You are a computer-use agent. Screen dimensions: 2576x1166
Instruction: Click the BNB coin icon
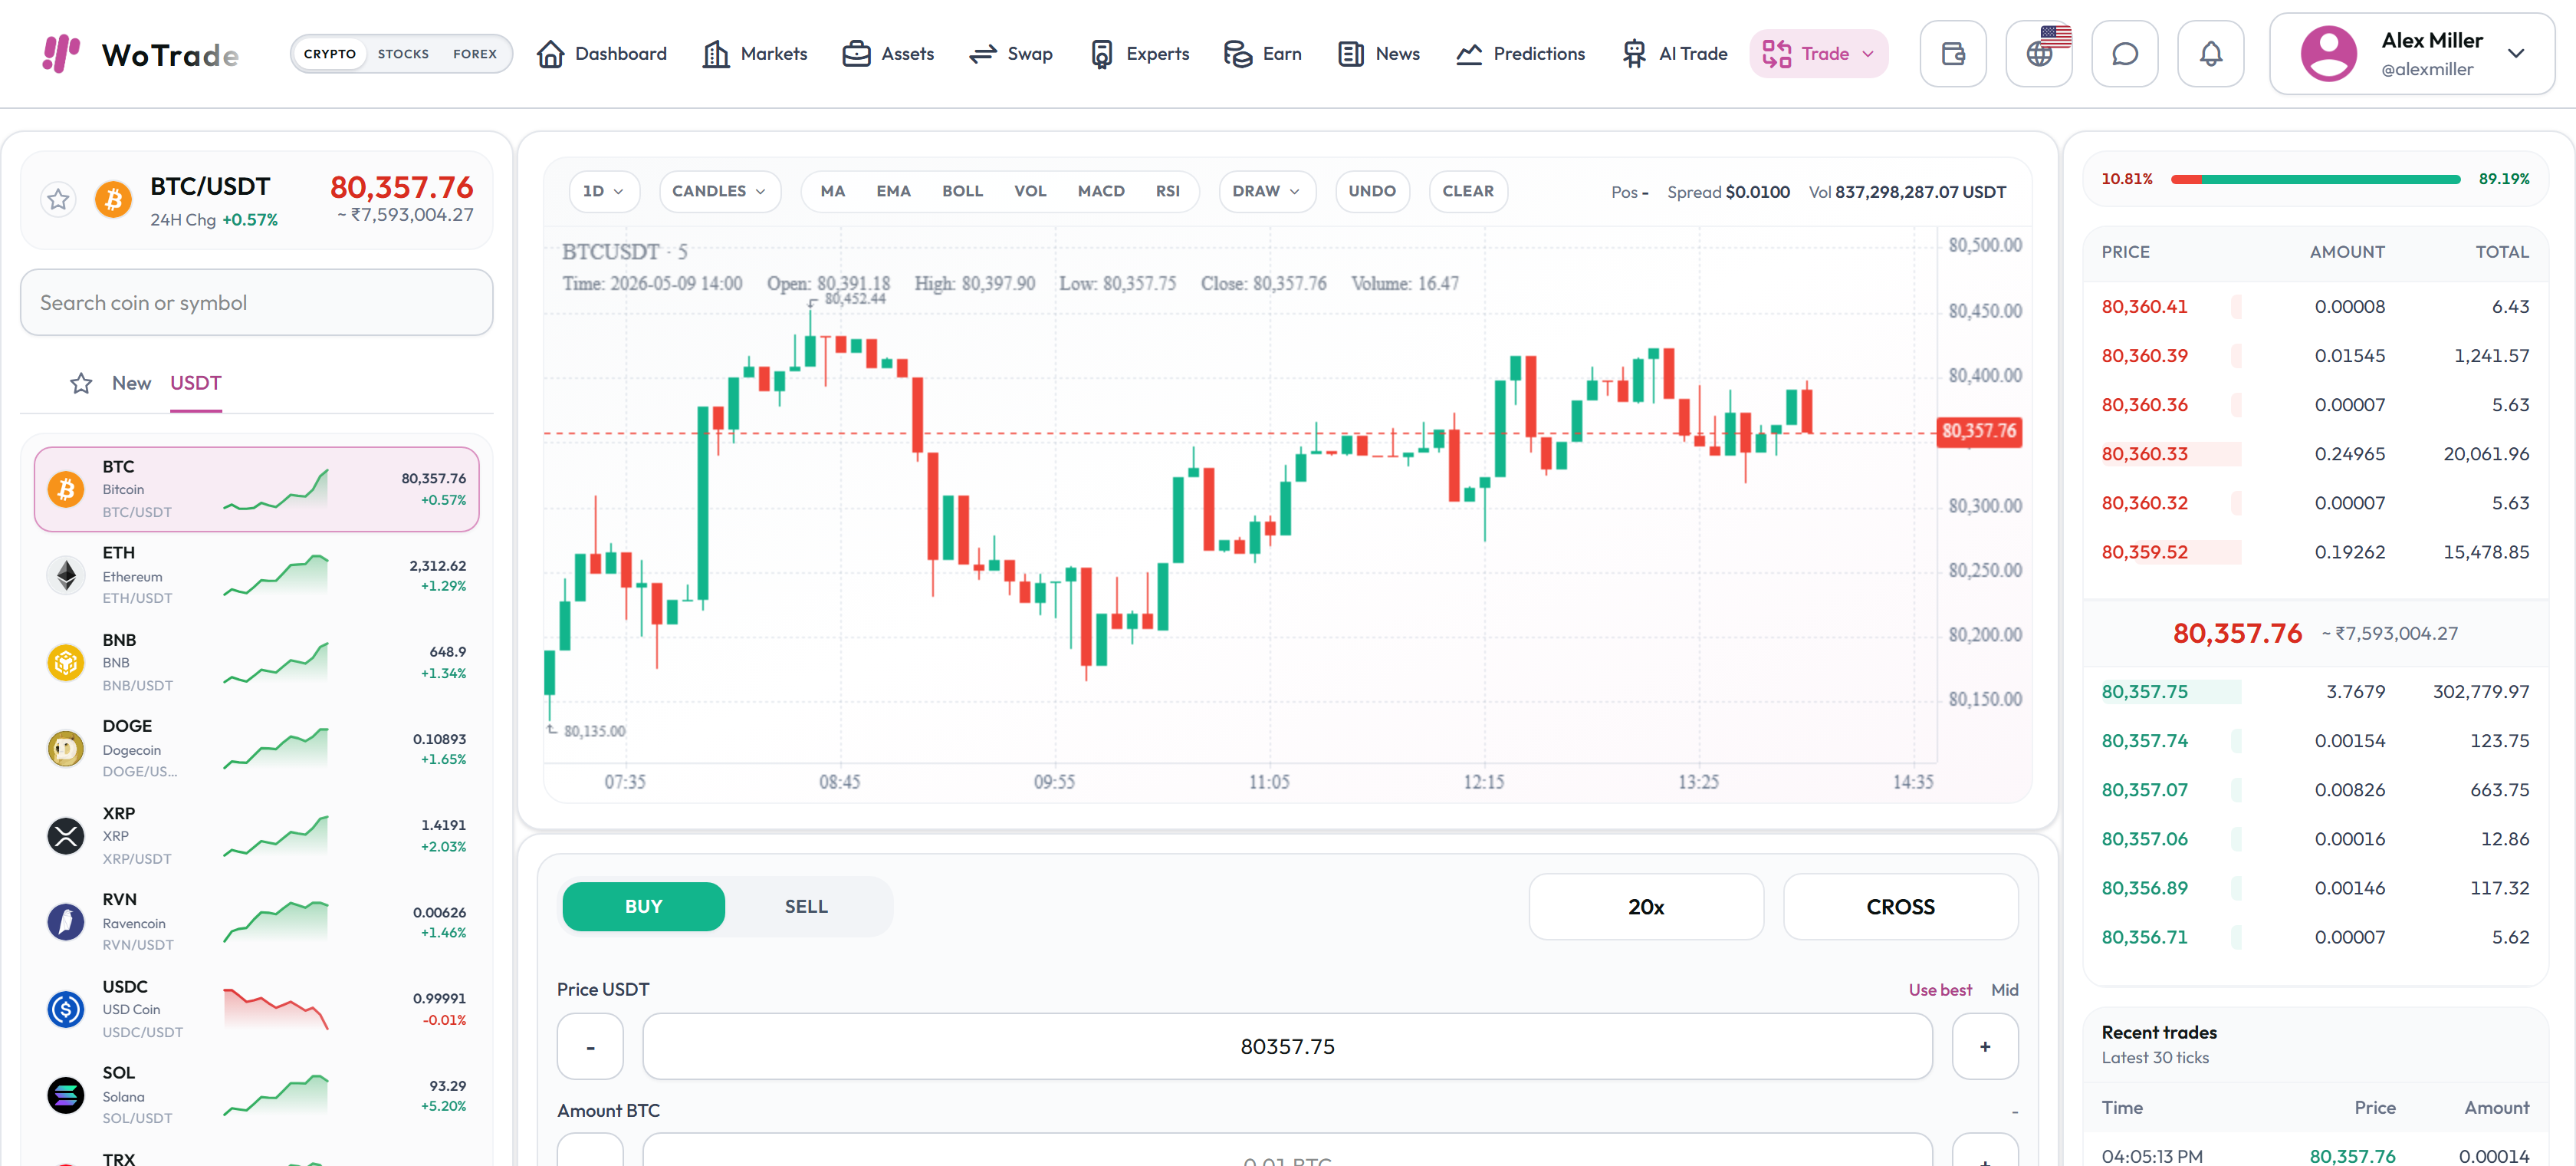(x=66, y=663)
